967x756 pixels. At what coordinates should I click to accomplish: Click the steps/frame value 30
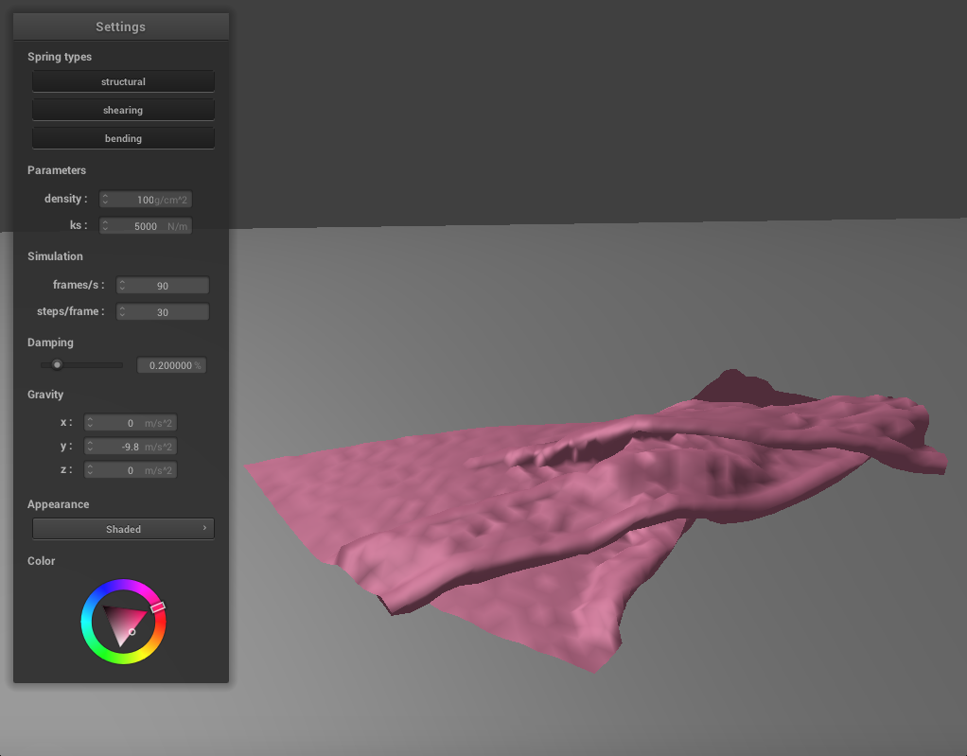coord(163,311)
